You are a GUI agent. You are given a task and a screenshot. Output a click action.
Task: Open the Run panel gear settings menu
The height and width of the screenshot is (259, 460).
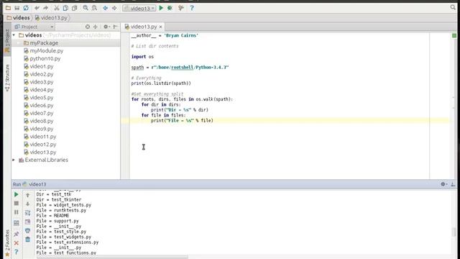443,184
